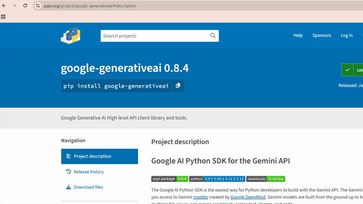Open the Sponsors page
The height and width of the screenshot is (204, 363).
[322, 35]
